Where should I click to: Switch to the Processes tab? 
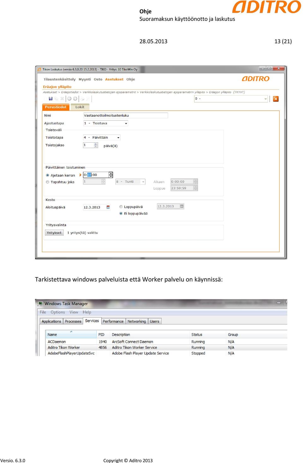(x=73, y=321)
